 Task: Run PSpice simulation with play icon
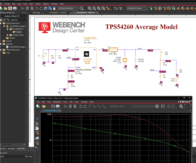point(160,9)
